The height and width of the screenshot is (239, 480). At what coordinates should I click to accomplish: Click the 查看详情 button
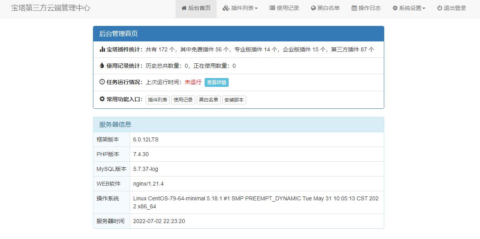(217, 82)
